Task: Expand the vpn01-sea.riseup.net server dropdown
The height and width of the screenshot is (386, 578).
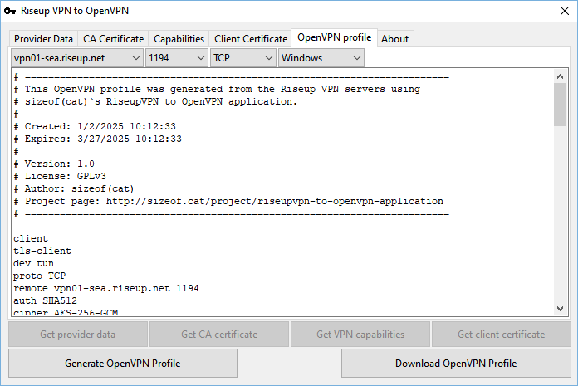Action: tap(77, 58)
